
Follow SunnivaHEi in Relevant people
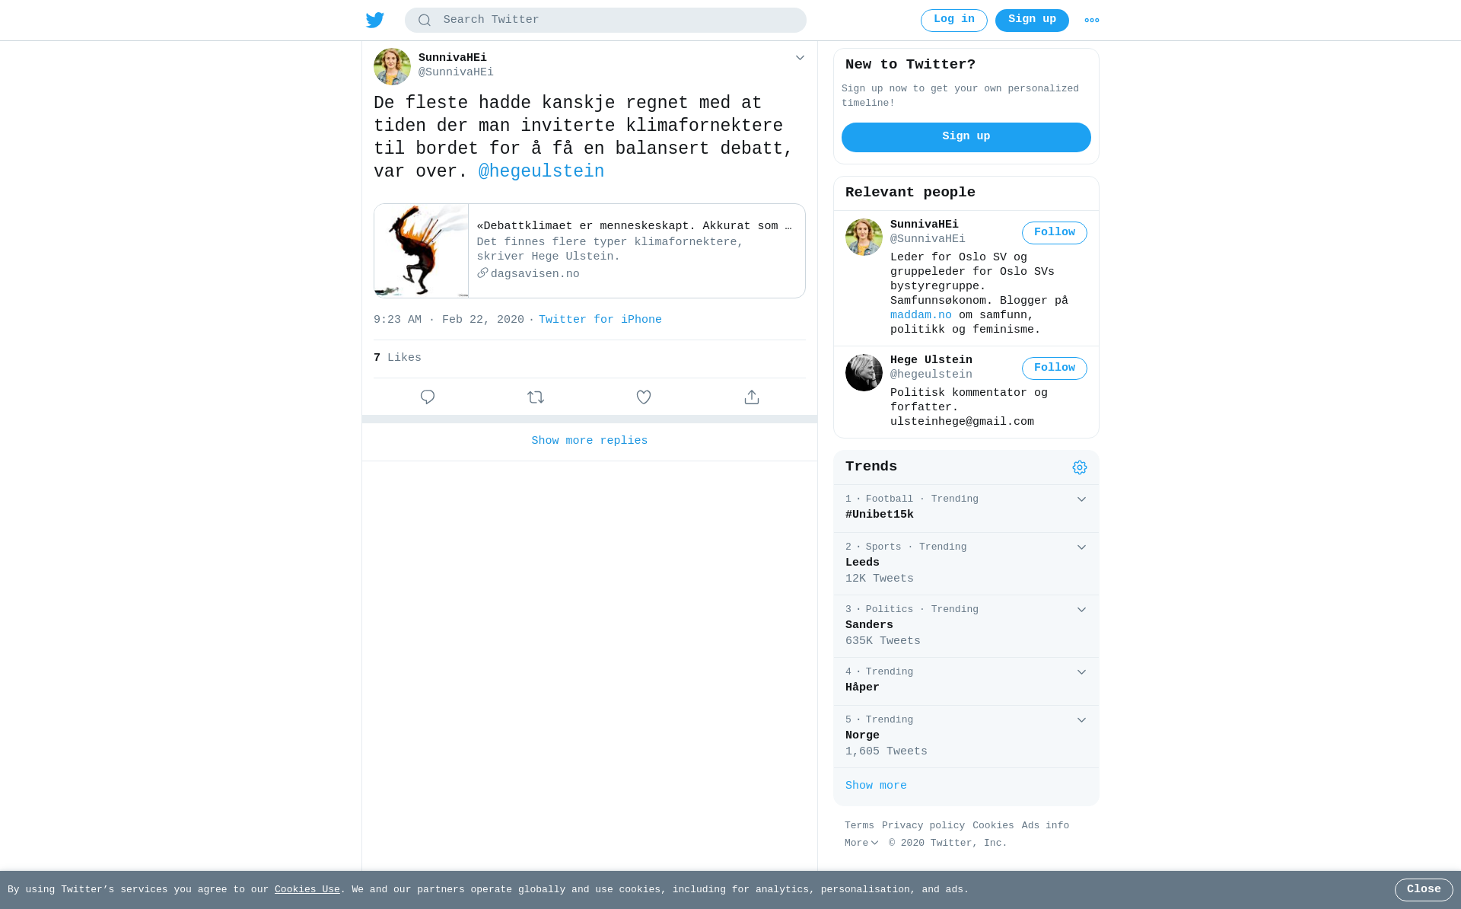click(1054, 233)
